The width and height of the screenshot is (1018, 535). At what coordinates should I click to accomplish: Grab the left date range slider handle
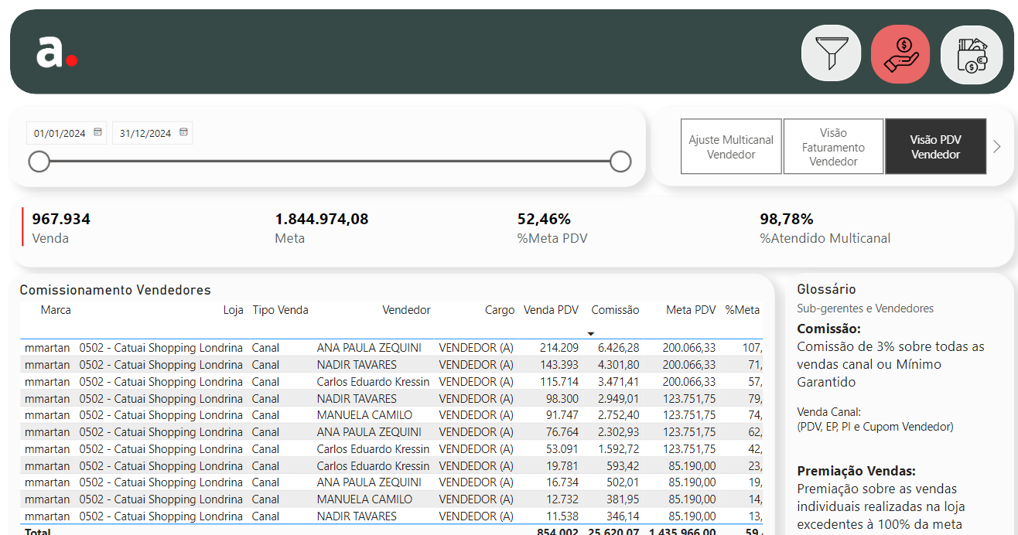[x=39, y=162]
